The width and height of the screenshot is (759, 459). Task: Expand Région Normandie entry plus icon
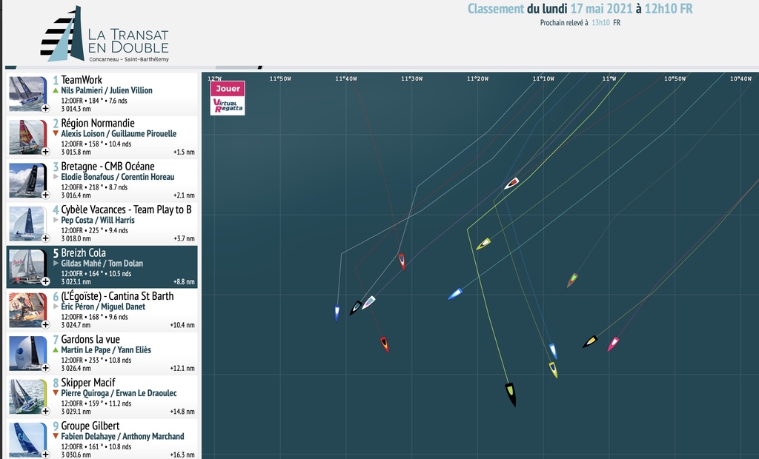(45, 151)
